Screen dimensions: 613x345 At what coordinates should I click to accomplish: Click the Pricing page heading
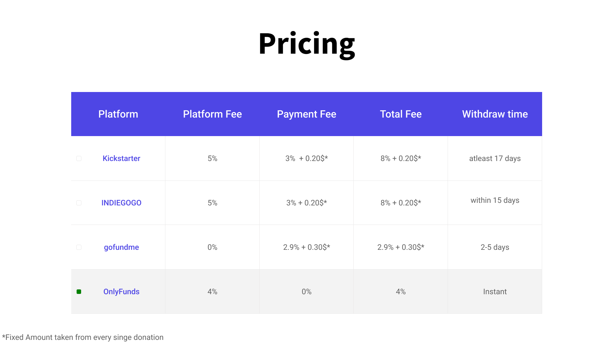click(x=306, y=44)
